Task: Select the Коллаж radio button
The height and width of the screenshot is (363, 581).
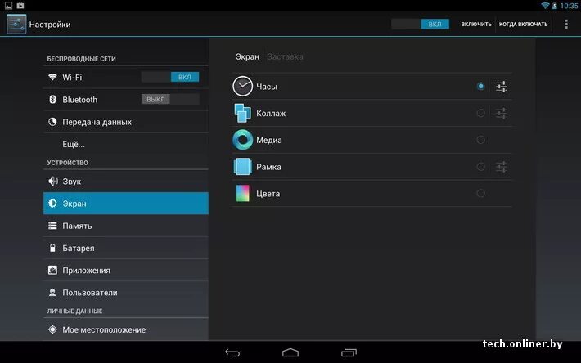Action: point(480,113)
